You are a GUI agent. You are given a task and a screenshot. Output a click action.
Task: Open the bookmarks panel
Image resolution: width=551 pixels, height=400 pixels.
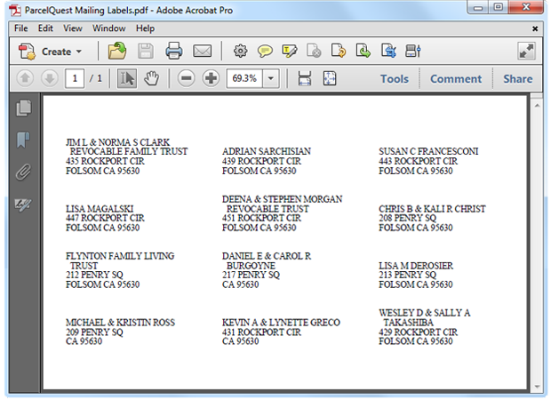[23, 140]
